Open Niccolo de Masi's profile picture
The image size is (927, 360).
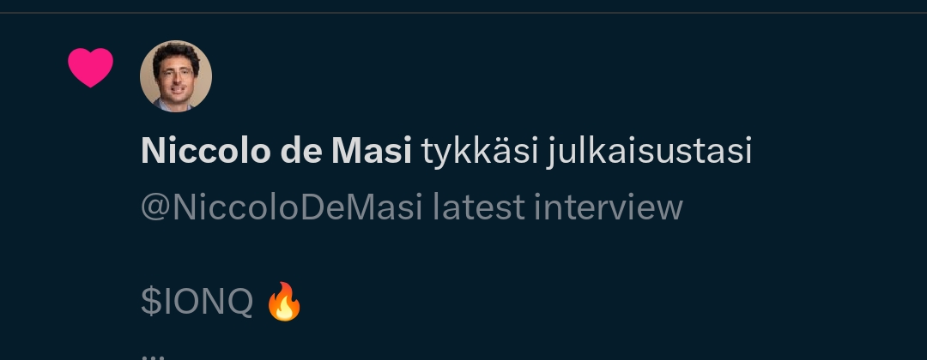click(x=176, y=76)
